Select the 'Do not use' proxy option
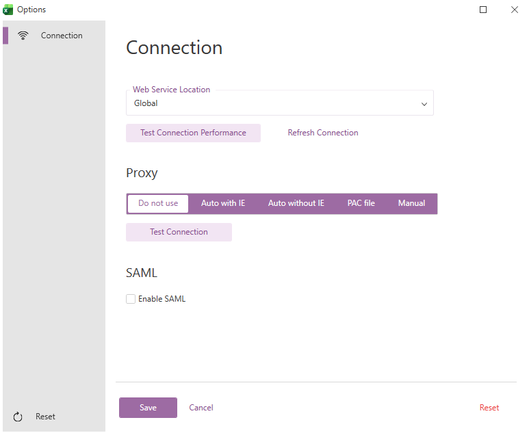The height and width of the screenshot is (433, 529). point(158,203)
